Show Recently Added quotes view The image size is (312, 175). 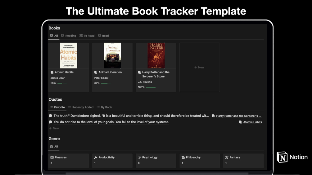81,107
